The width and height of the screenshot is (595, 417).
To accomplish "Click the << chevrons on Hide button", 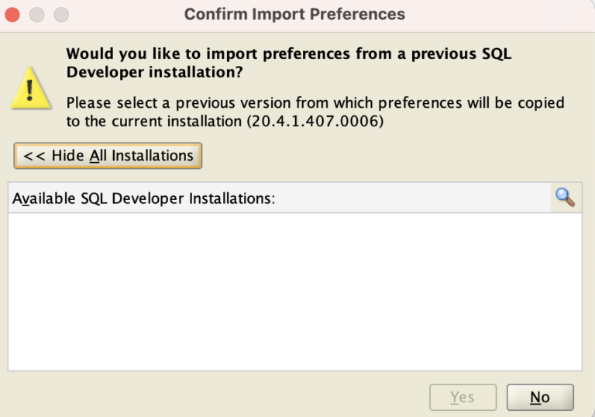I will (34, 156).
